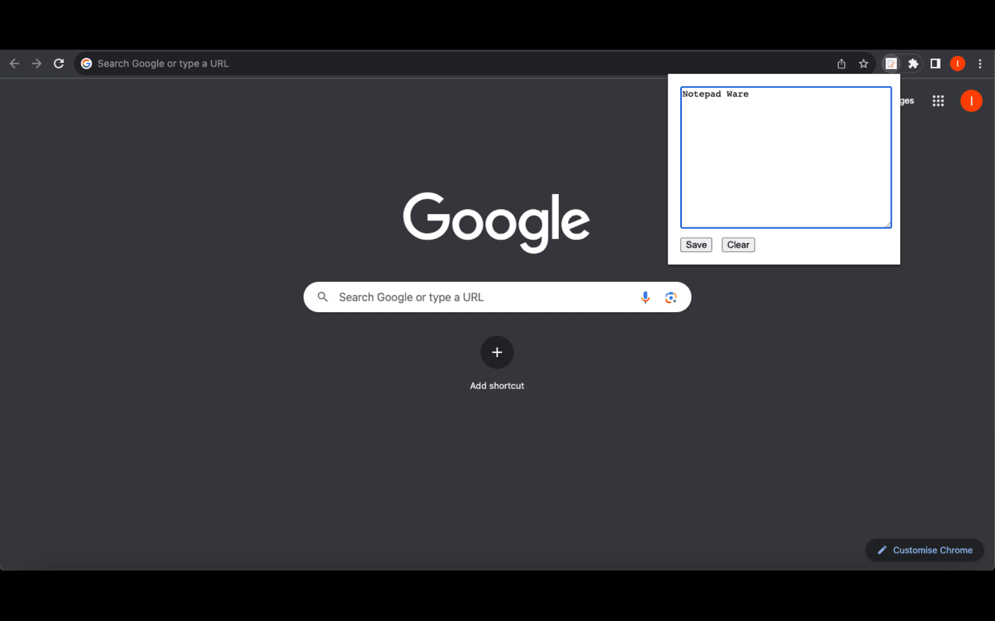Open the Extensions puzzle-piece menu
The height and width of the screenshot is (621, 995).
pos(913,64)
